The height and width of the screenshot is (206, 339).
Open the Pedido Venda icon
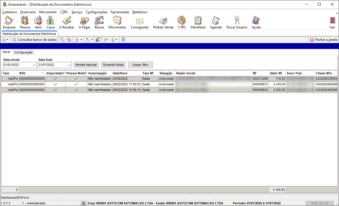pyautogui.click(x=163, y=22)
